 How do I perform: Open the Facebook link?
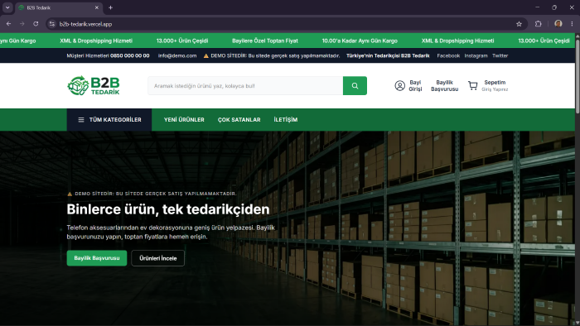(x=448, y=55)
